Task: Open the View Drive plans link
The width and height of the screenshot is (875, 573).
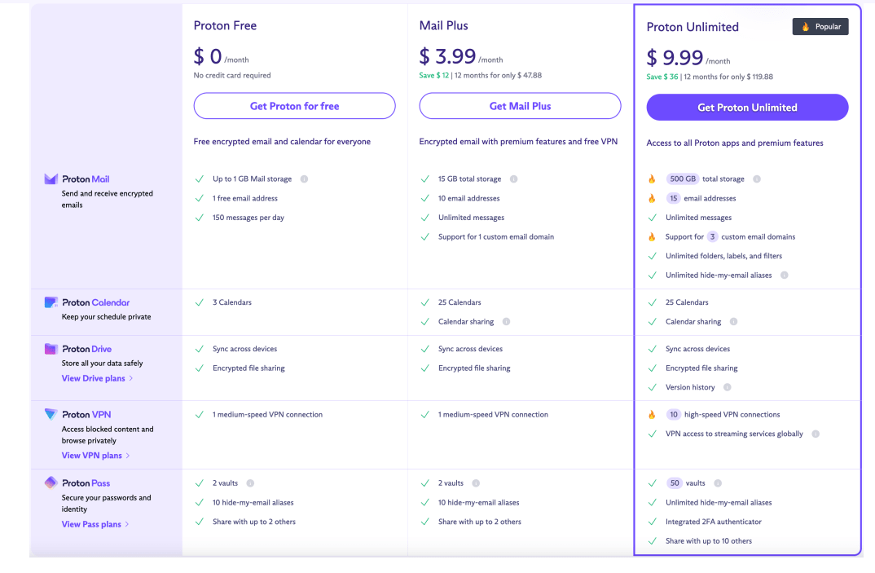Action: click(97, 378)
